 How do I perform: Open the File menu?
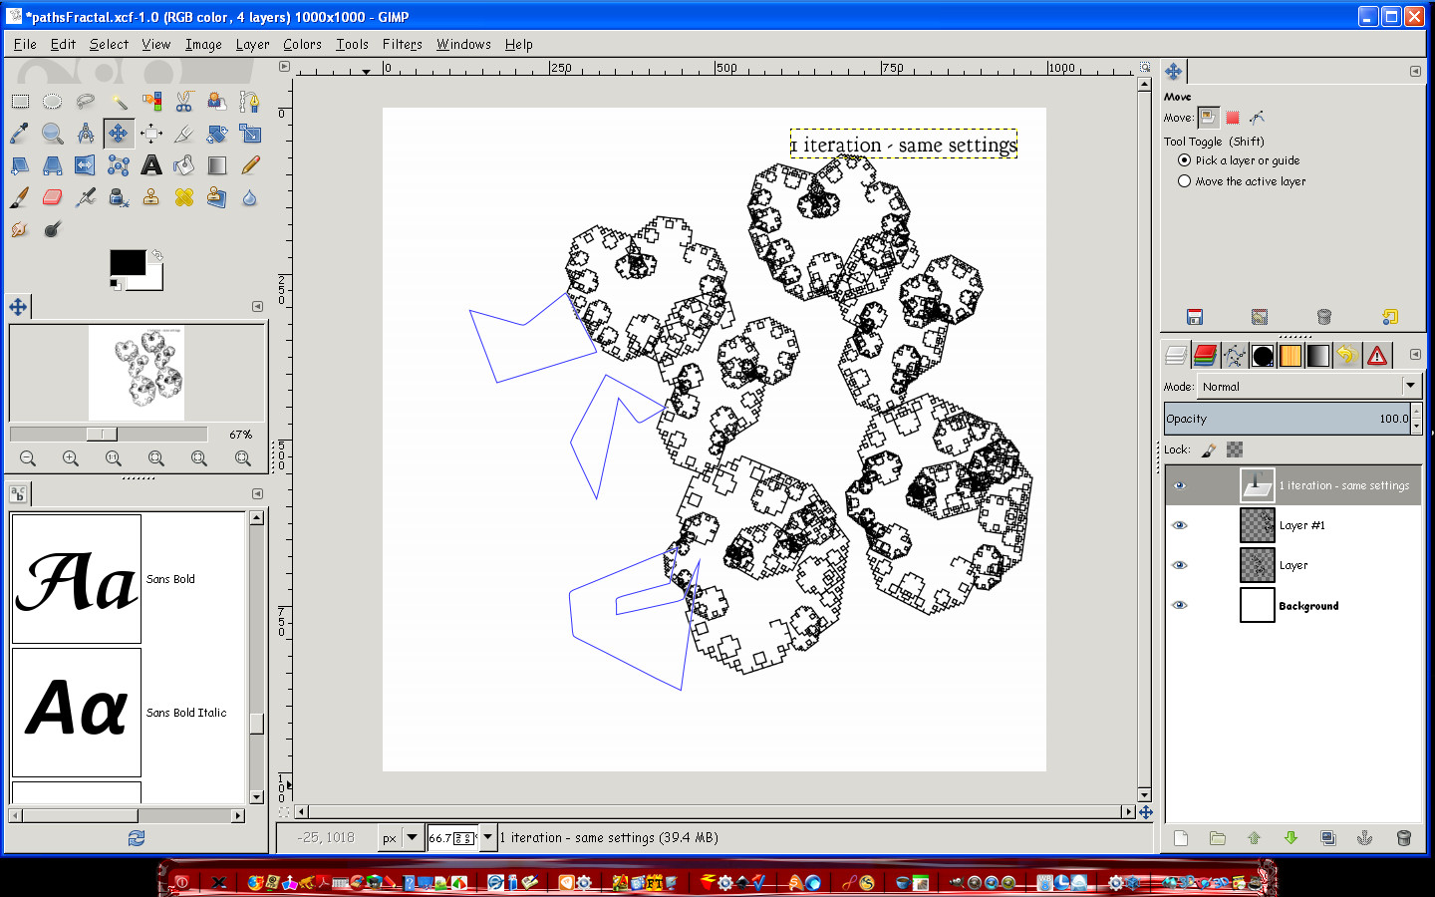(25, 44)
